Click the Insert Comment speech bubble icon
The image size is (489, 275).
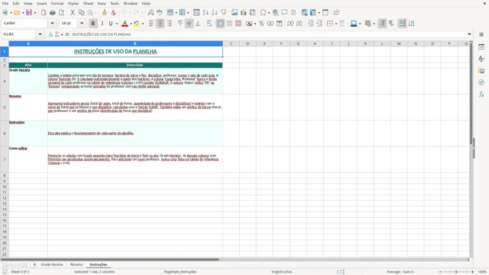tap(285, 12)
